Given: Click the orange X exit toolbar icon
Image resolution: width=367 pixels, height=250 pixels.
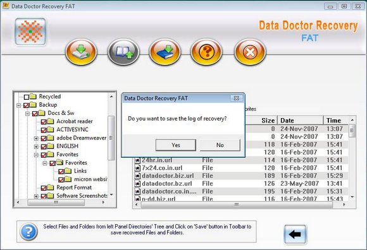Looking at the screenshot, I should (250, 52).
